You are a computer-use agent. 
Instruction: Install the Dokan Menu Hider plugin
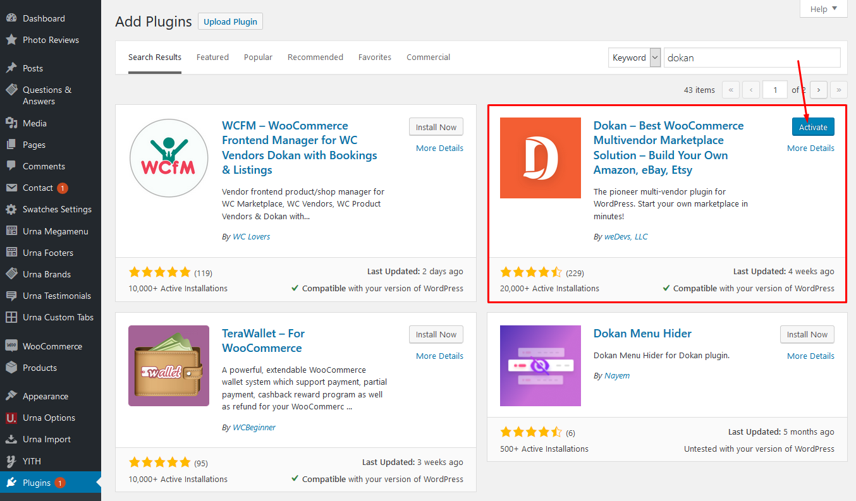807,334
